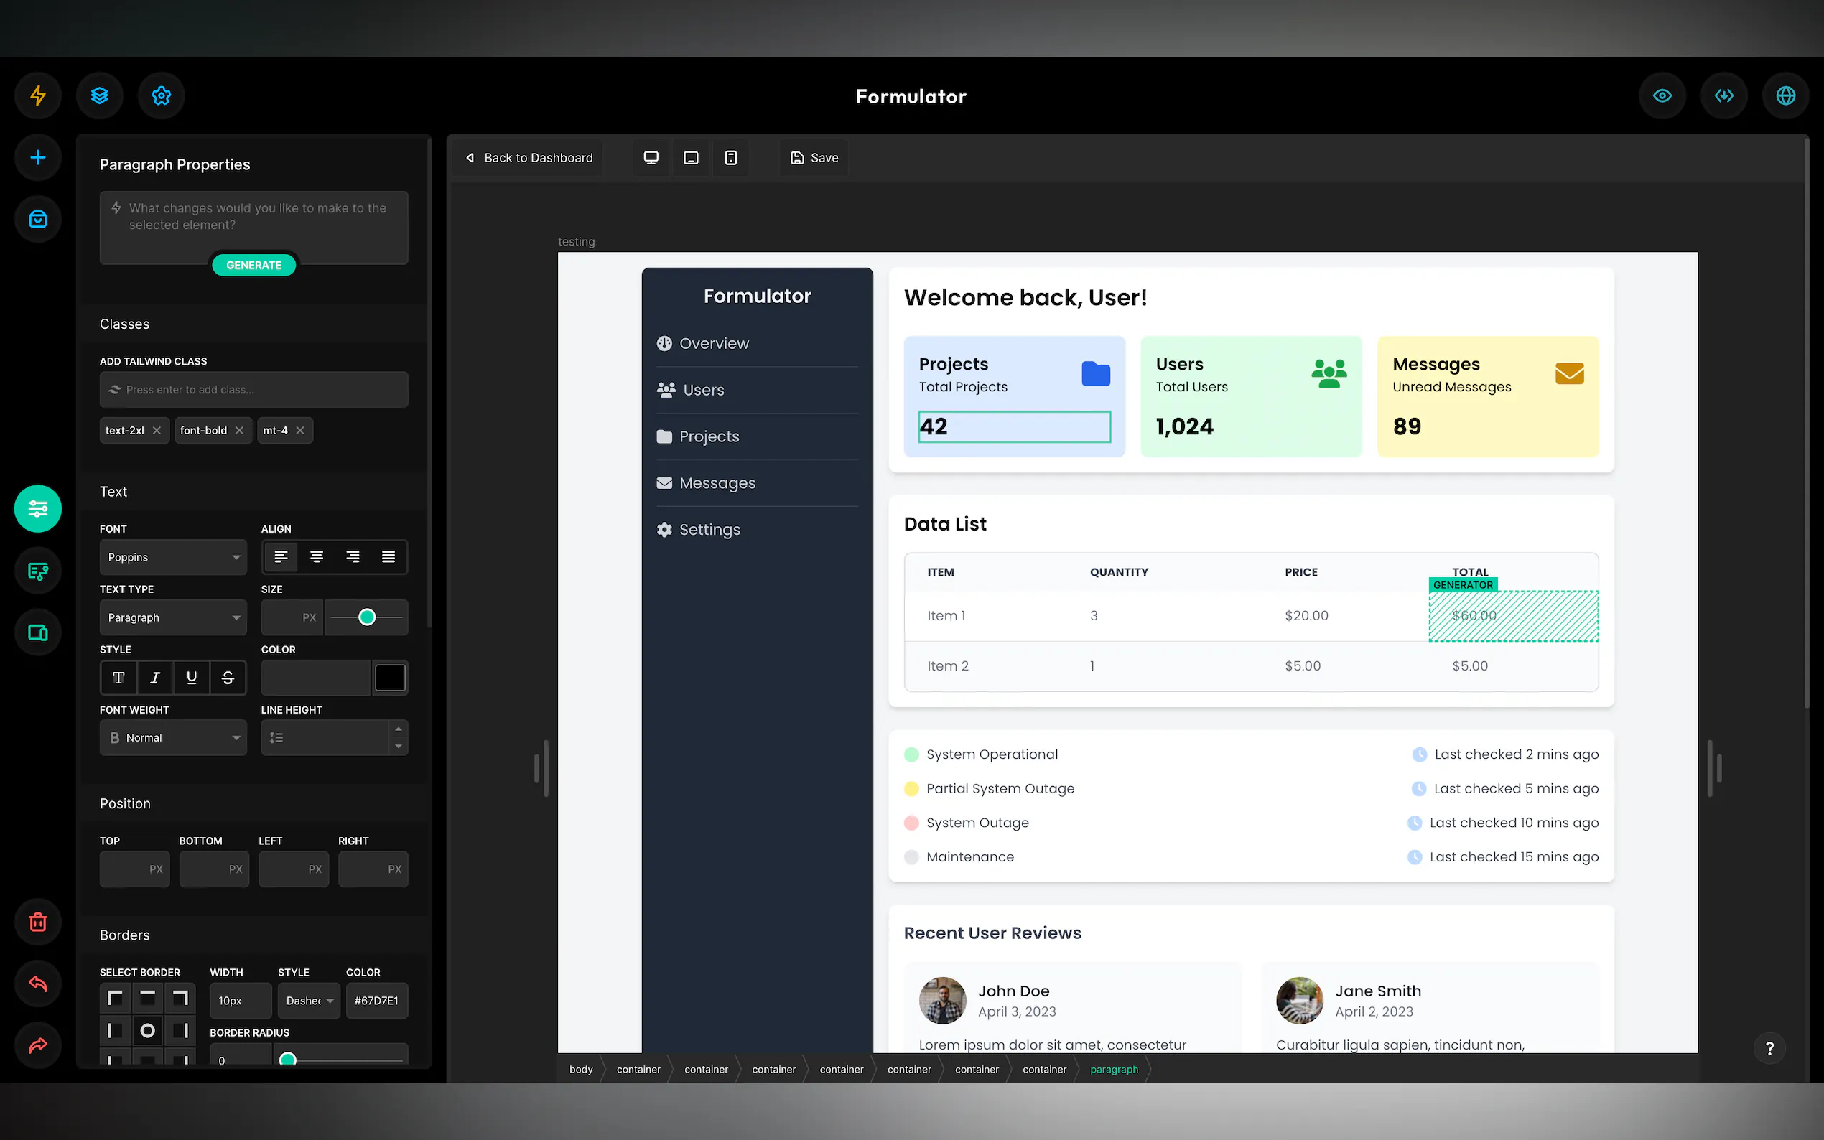The image size is (1824, 1140).
Task: Open the Font dropdown showing Poppins
Action: (x=172, y=557)
